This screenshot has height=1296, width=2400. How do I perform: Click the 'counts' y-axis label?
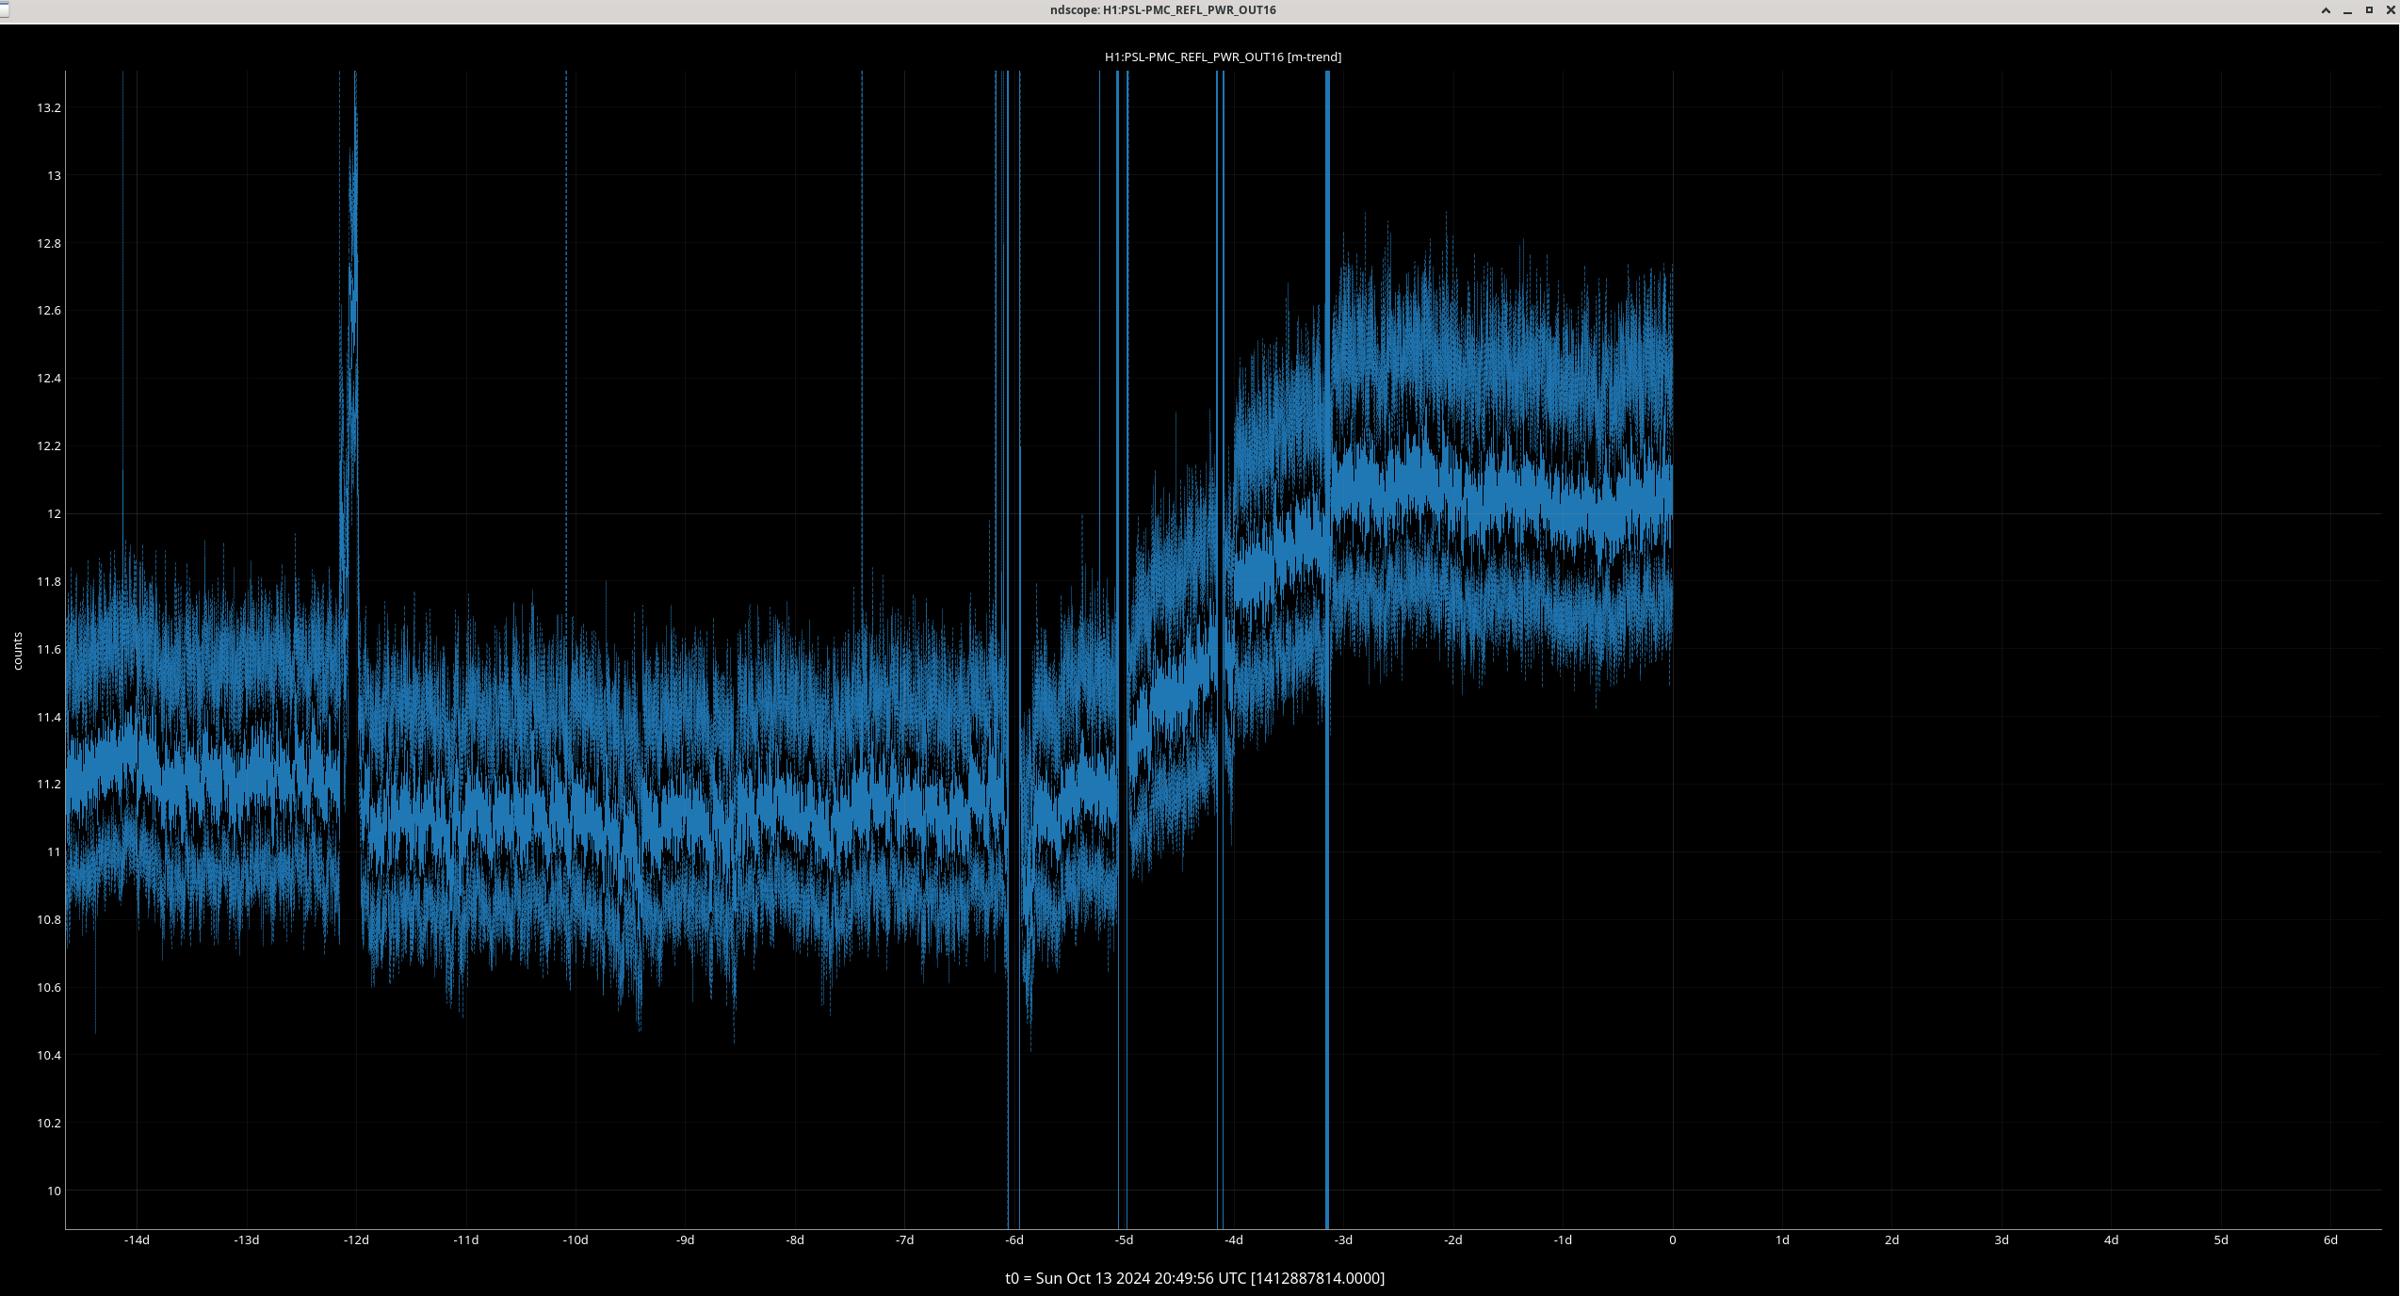tap(18, 651)
